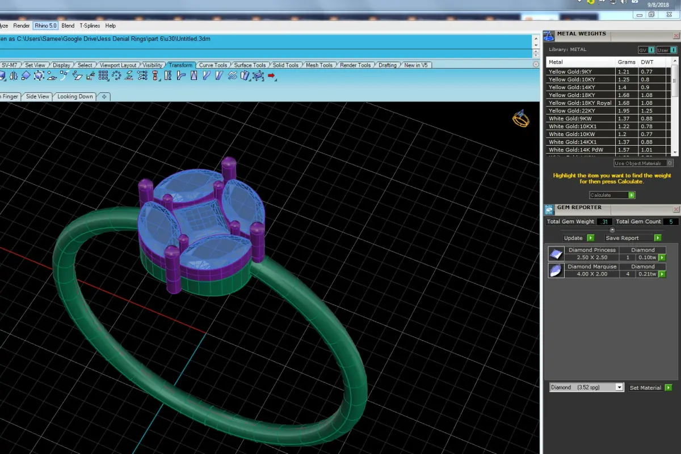This screenshot has height=454, width=681.
Task: Expand the Diamond Princess 0.10tw row arrow
Action: [662, 257]
